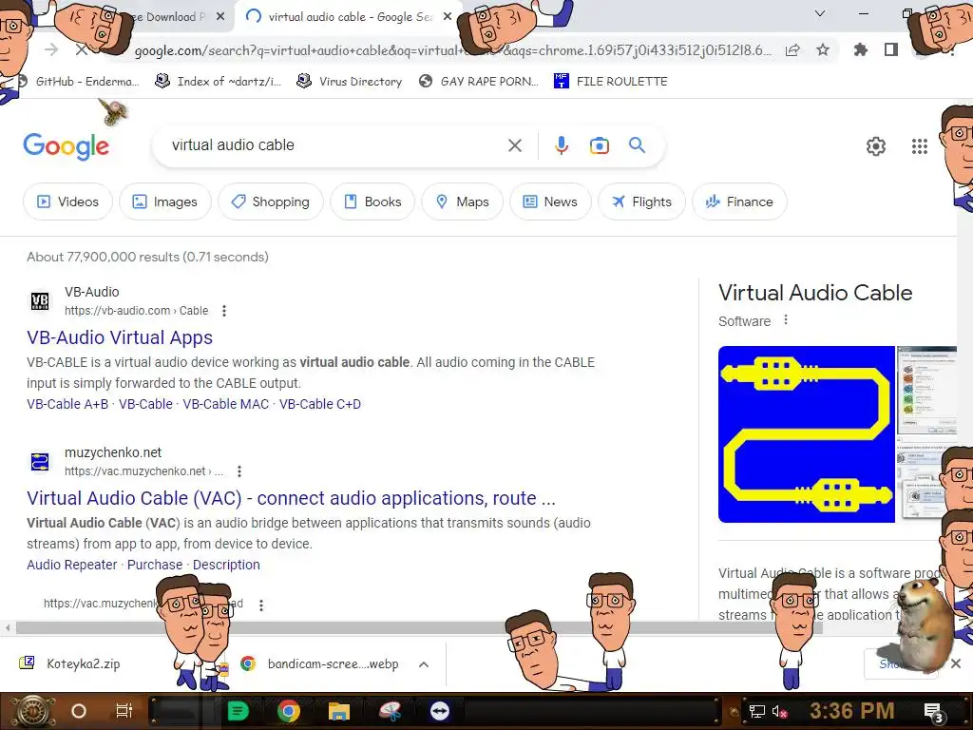Image resolution: width=973 pixels, height=730 pixels.
Task: Go forward in browser history
Action: click(x=51, y=49)
